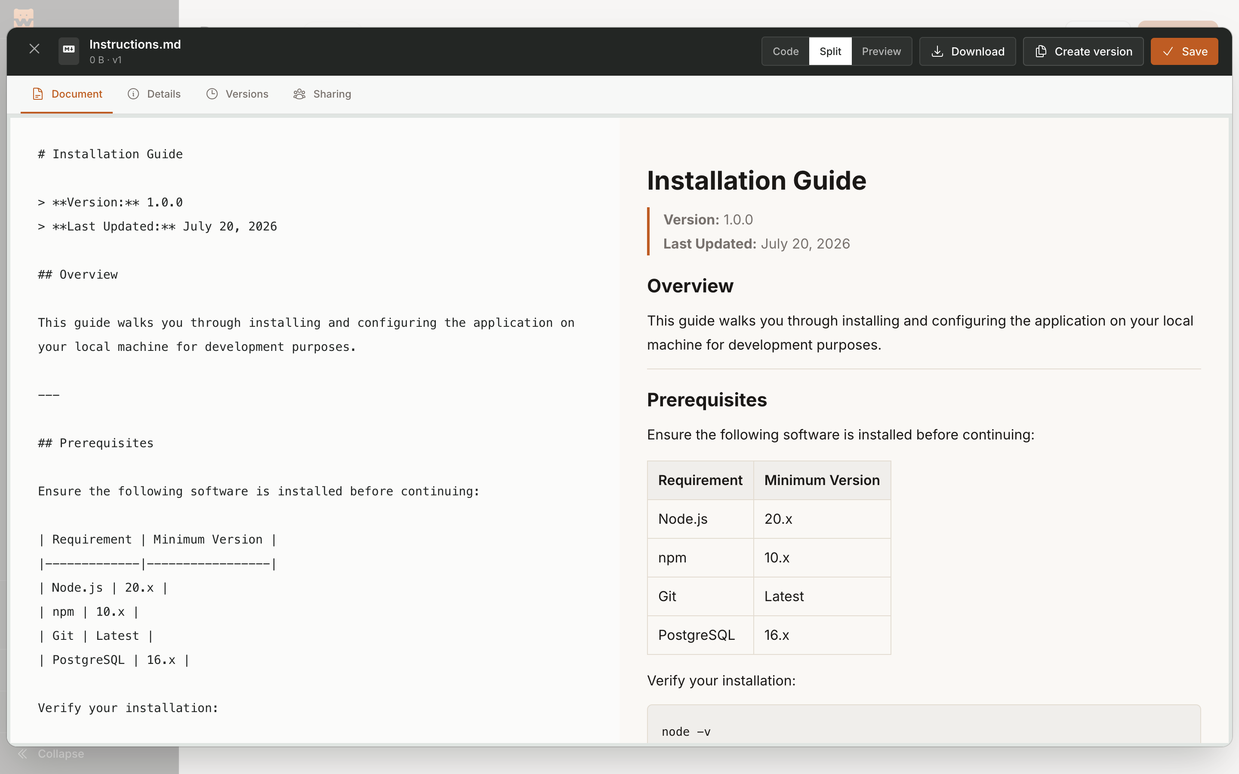This screenshot has width=1239, height=774.
Task: Click the '| PostgreSQL | 16.x |' source line
Action: [114, 660]
